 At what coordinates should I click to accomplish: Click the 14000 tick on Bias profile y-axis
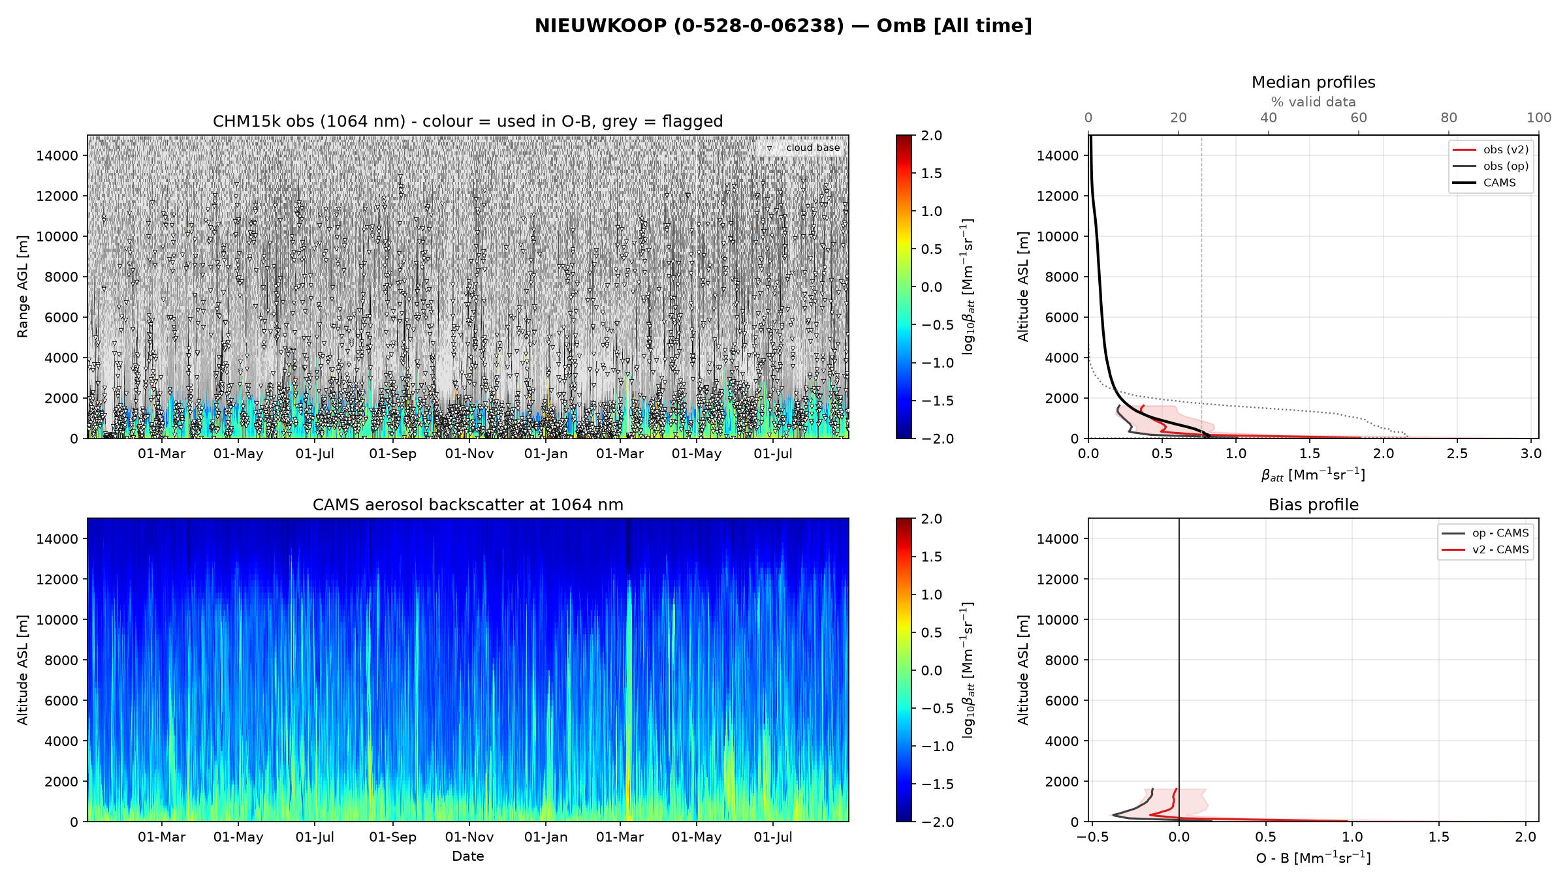click(x=1058, y=538)
